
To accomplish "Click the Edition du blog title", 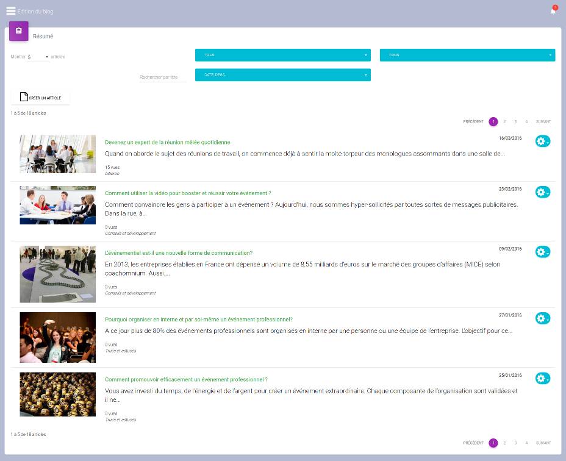I will click(35, 12).
